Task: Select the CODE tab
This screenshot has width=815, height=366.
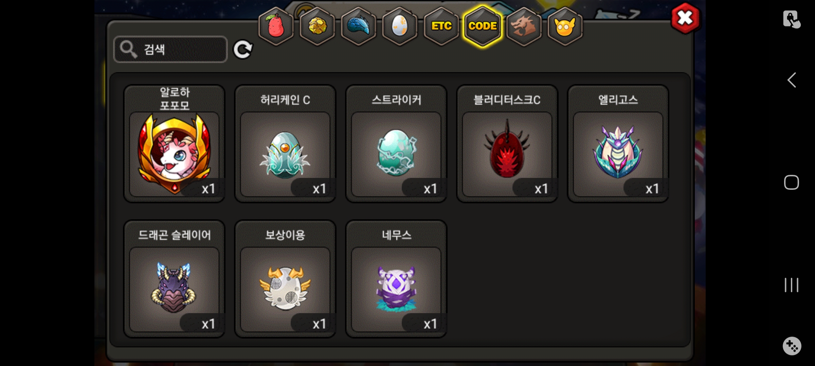Action: pyautogui.click(x=483, y=26)
